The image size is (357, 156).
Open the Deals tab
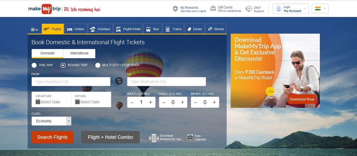pos(195,29)
